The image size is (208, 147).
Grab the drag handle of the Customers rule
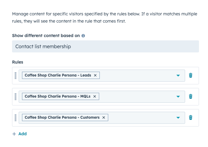point(15,118)
